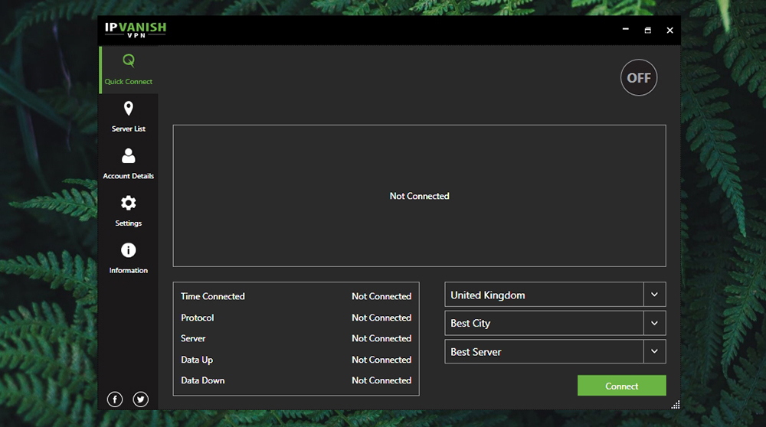This screenshot has width=766, height=427.
Task: Click the Not Connected value beside Server
Action: [x=381, y=338]
